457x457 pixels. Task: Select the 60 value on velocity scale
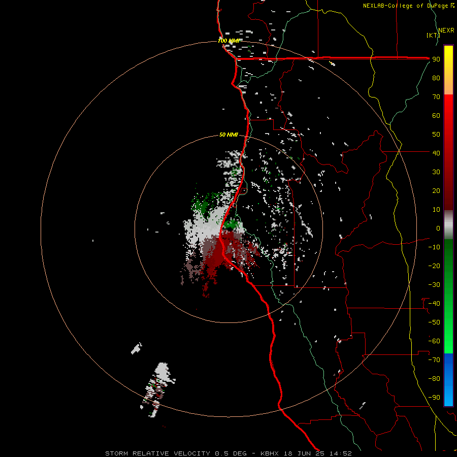click(x=436, y=115)
